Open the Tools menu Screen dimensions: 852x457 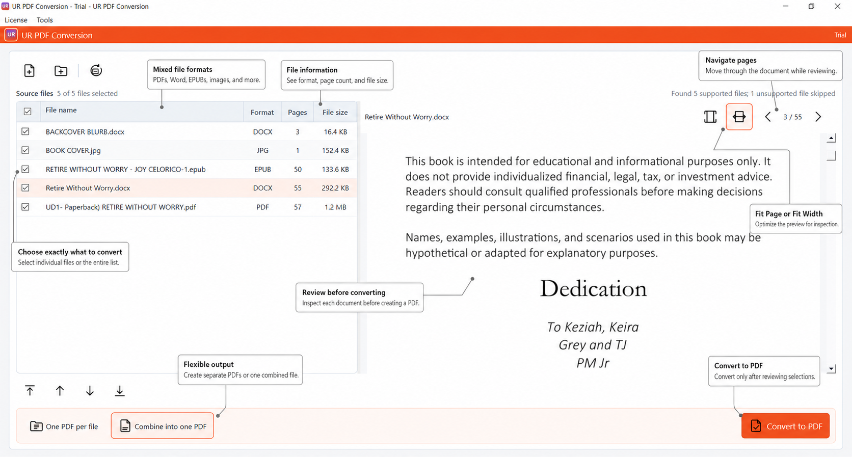(44, 20)
